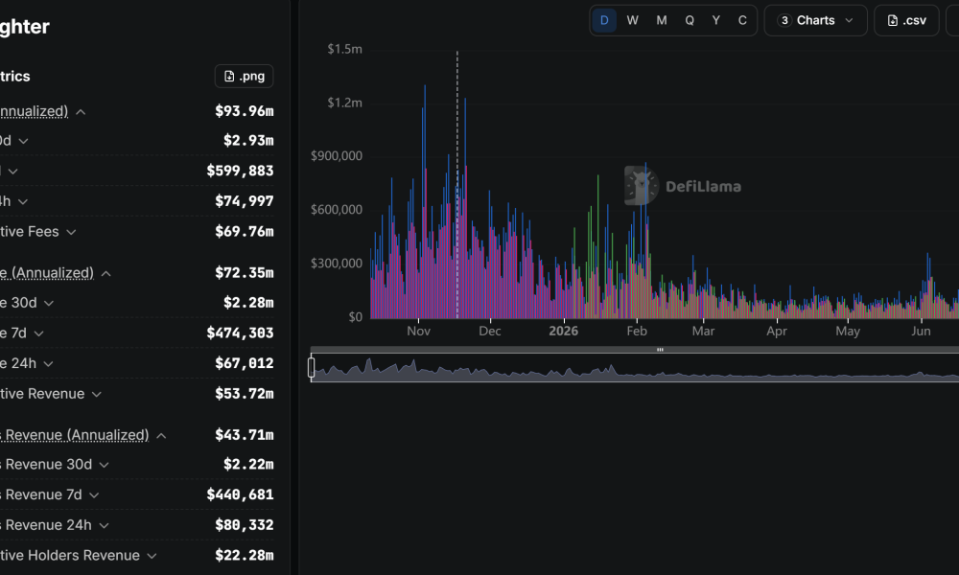
Task: Click the chart zoom range overview area
Action: pyautogui.click(x=635, y=367)
